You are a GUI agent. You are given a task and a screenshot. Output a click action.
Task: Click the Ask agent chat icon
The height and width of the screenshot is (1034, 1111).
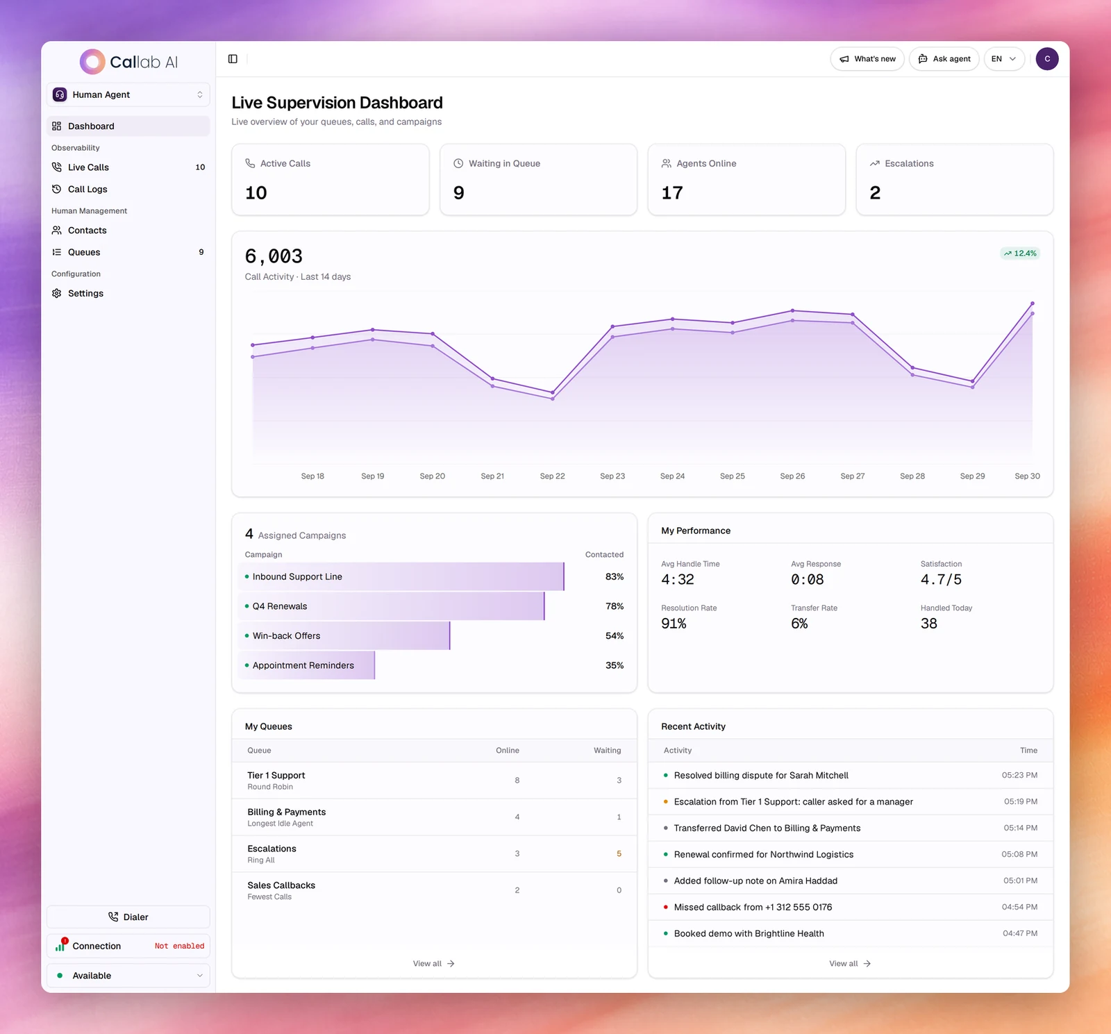[x=923, y=59]
